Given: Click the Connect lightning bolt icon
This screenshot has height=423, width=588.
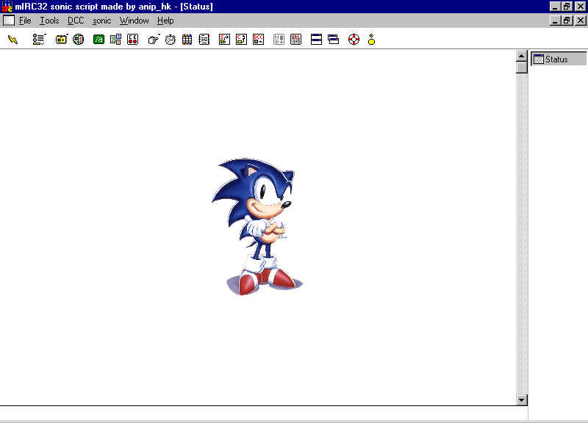Looking at the screenshot, I should (12, 40).
